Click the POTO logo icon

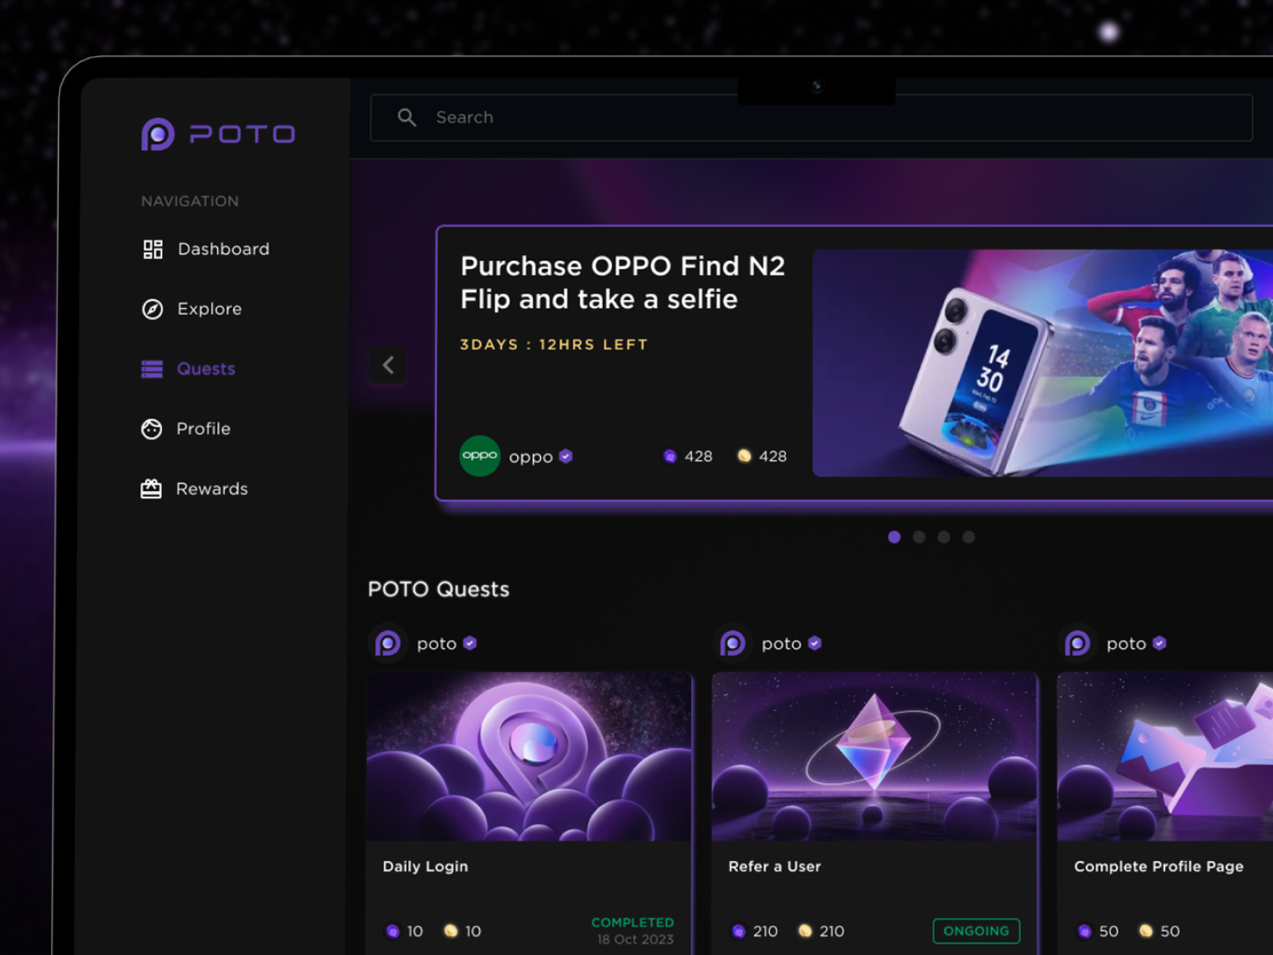[156, 134]
